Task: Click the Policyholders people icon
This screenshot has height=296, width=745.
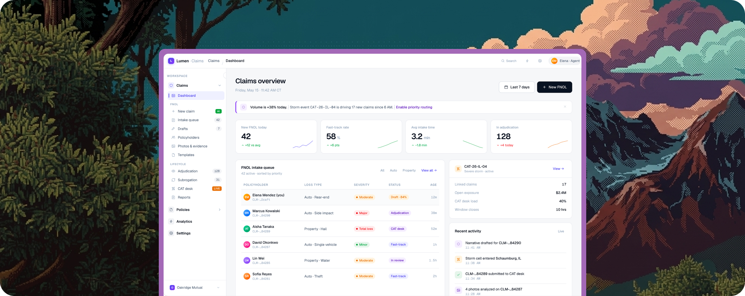Action: 173,138
